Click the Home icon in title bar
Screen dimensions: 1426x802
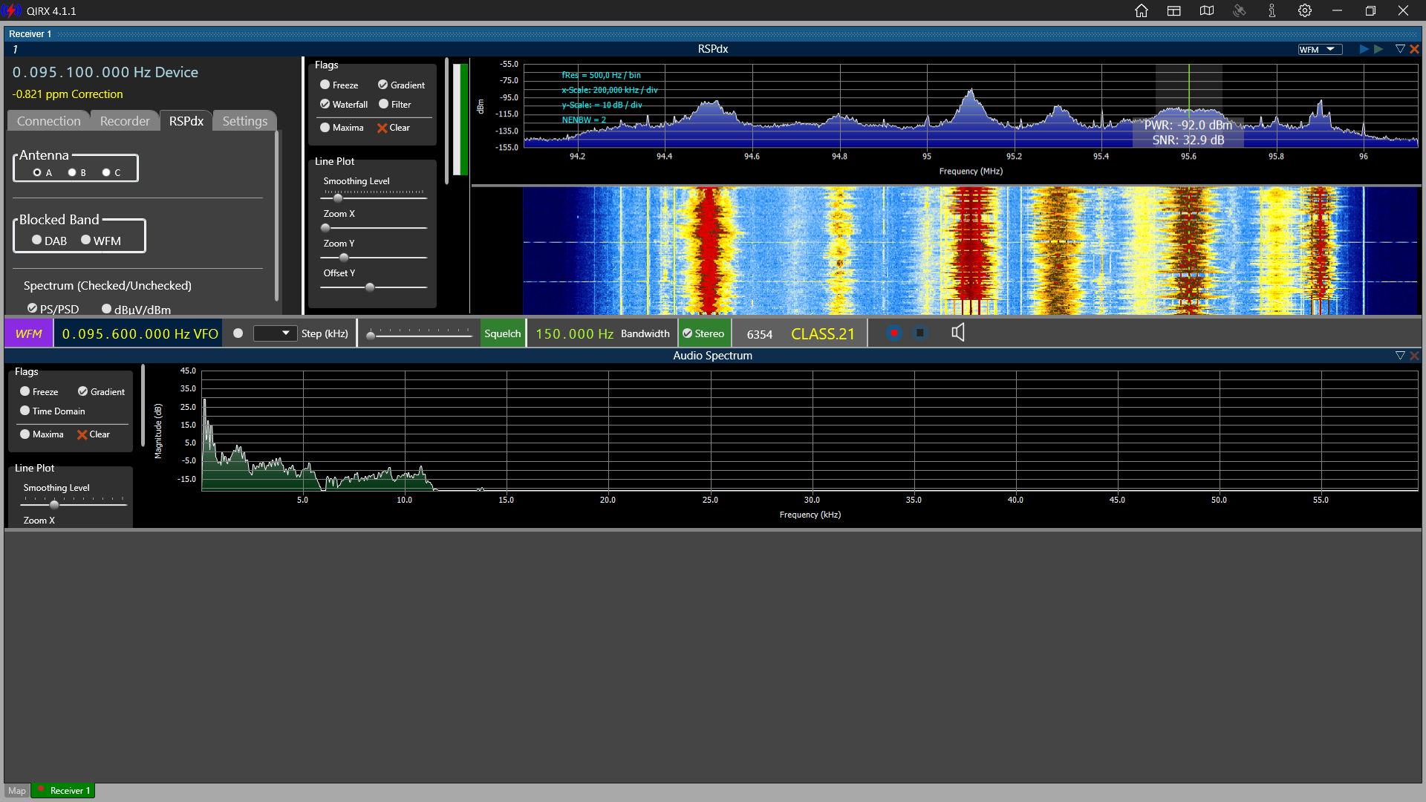pyautogui.click(x=1142, y=10)
